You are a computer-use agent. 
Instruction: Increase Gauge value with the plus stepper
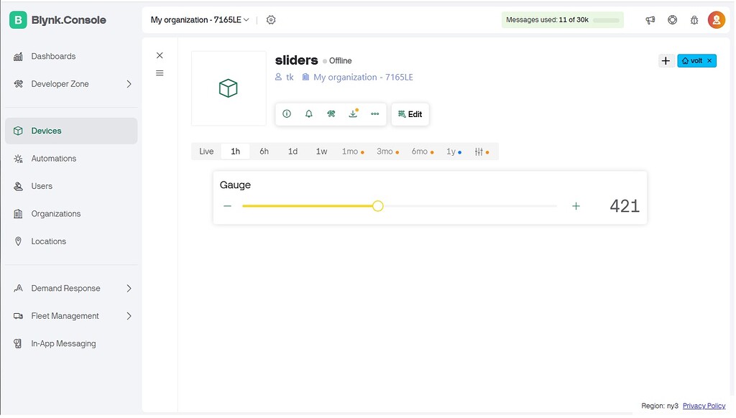tap(576, 206)
